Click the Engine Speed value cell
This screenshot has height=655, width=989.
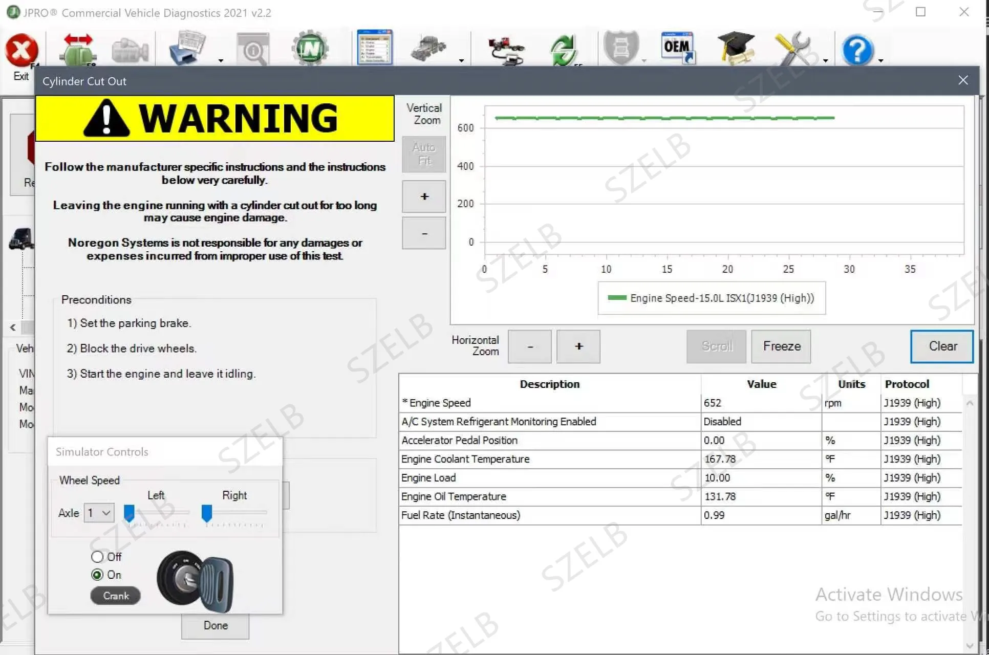click(761, 403)
